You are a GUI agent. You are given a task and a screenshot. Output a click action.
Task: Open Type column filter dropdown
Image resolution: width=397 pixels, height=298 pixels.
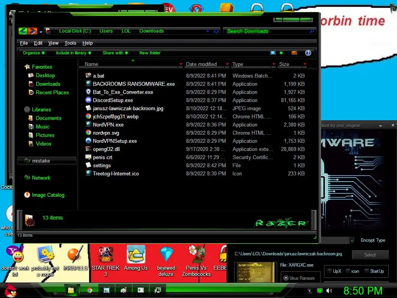click(x=274, y=64)
